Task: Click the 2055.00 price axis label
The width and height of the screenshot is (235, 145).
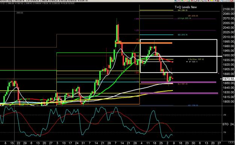Action: (x=229, y=23)
